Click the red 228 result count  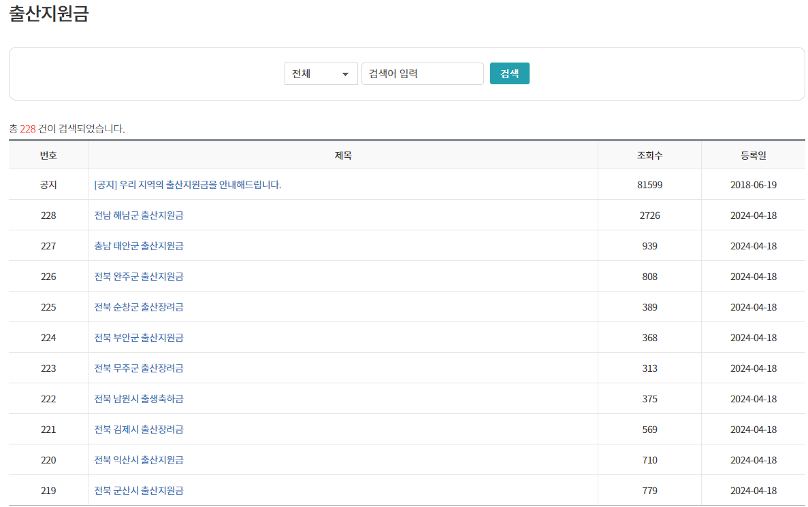pyautogui.click(x=28, y=128)
